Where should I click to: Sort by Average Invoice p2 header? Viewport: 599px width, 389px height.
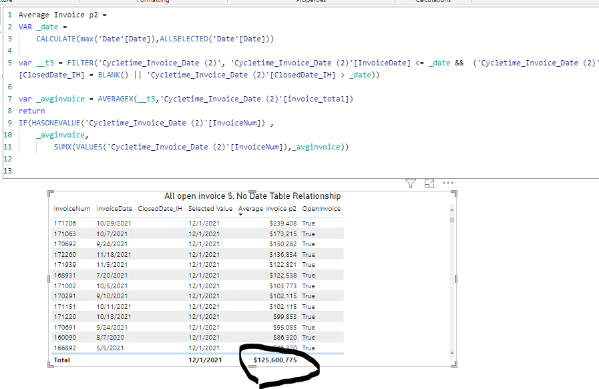pos(267,209)
